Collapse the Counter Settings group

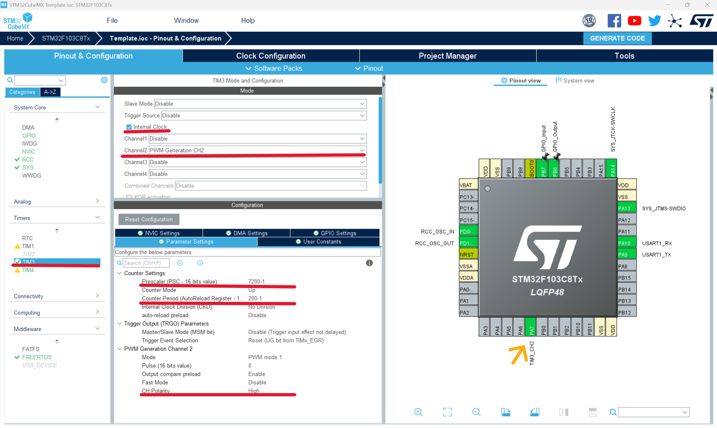coord(119,273)
